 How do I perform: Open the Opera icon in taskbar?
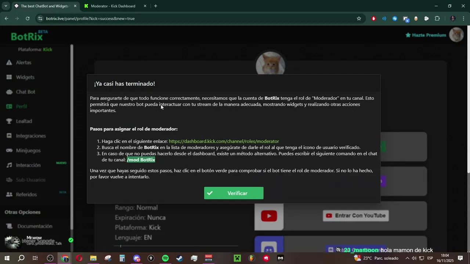(79, 258)
